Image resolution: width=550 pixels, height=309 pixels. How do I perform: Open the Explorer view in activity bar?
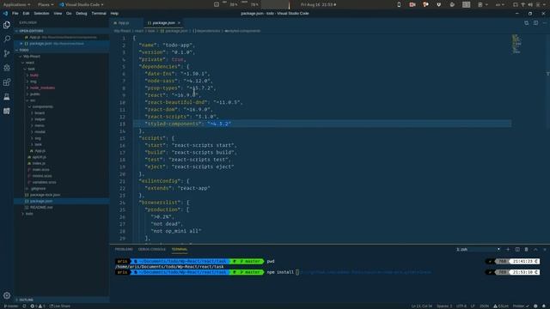pyautogui.click(x=7, y=25)
